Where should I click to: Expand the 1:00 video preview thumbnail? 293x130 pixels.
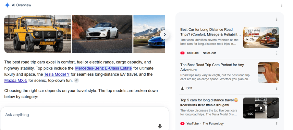coord(274,102)
